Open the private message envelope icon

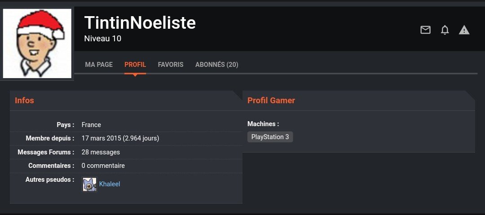pyautogui.click(x=425, y=30)
